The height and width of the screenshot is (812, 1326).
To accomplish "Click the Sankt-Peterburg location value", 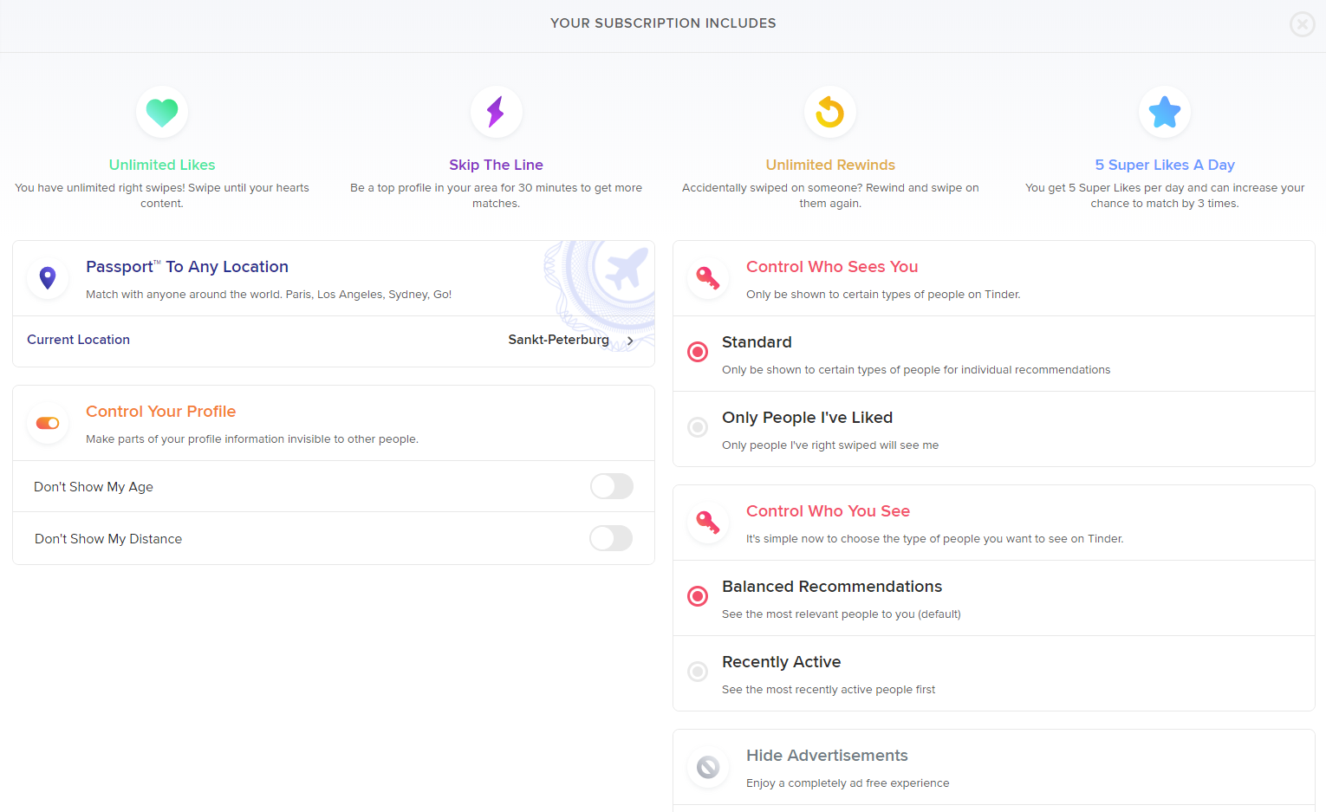I will point(558,340).
